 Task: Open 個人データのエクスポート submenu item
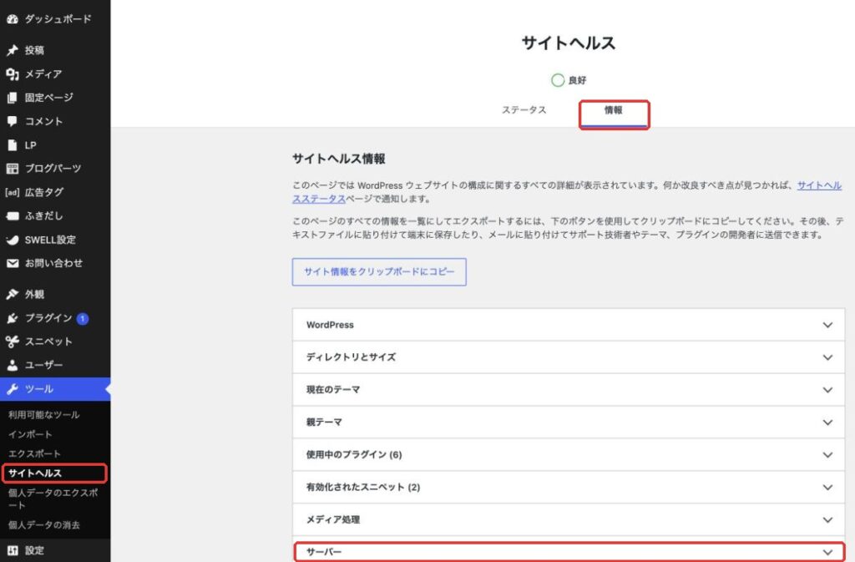tap(53, 499)
